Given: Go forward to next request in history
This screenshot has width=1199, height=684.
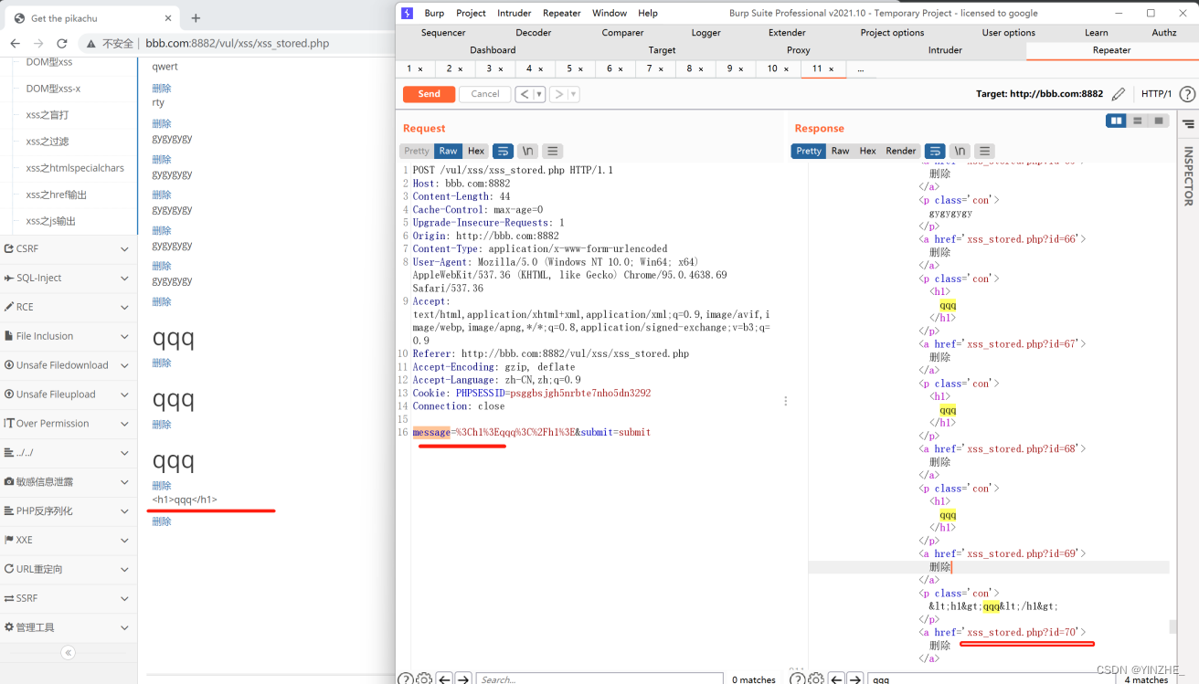Looking at the screenshot, I should 559,94.
